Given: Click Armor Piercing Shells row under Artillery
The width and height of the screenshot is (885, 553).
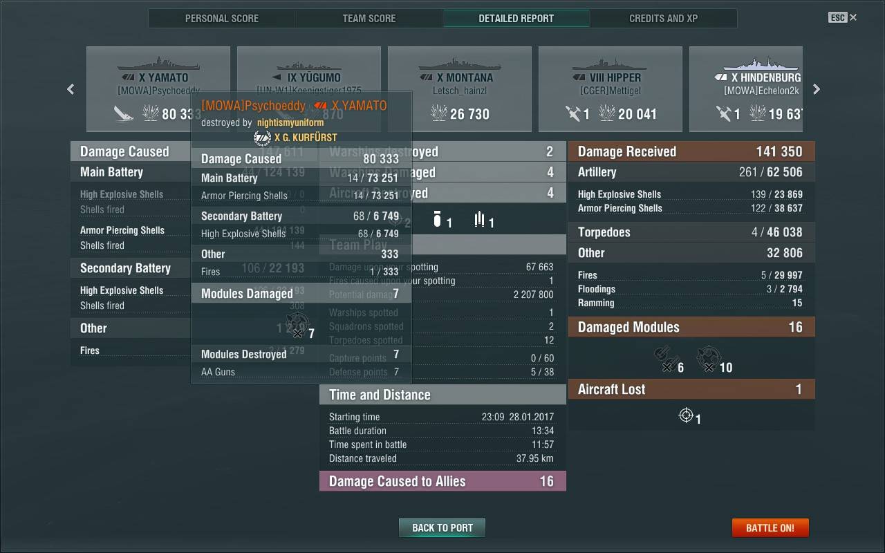Looking at the screenshot, I should [691, 208].
